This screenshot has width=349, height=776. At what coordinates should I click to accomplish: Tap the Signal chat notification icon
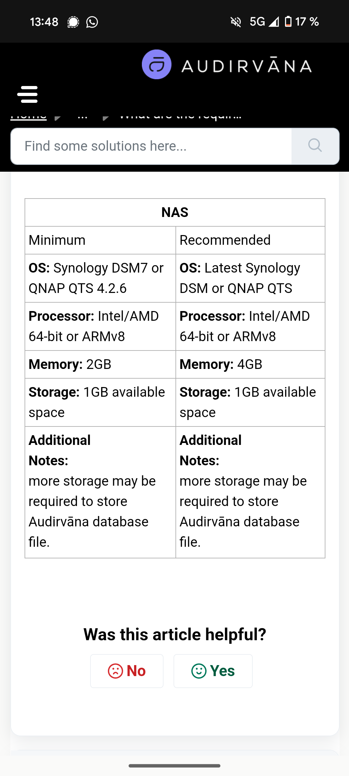(73, 22)
